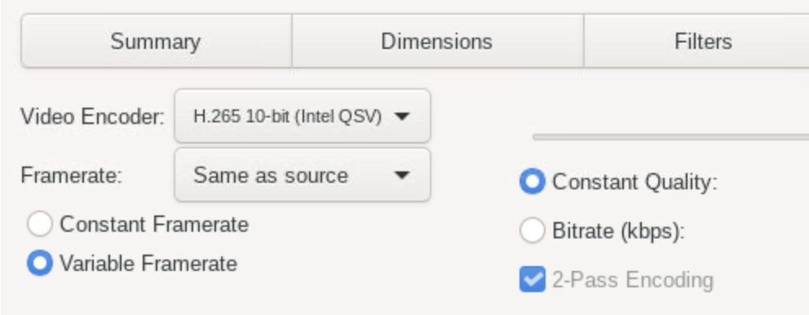Choose the Constant Quality radio button
The image size is (809, 315).
coord(532,181)
